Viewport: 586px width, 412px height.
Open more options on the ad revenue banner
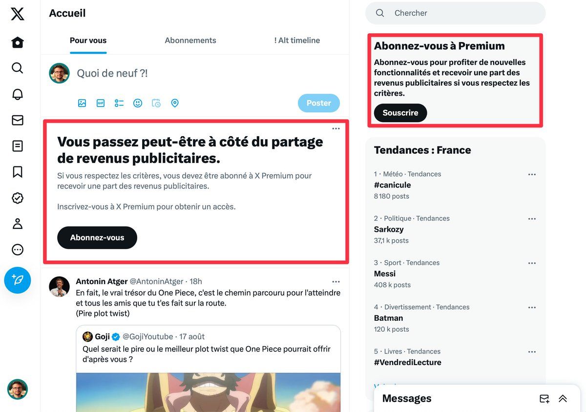[336, 128]
